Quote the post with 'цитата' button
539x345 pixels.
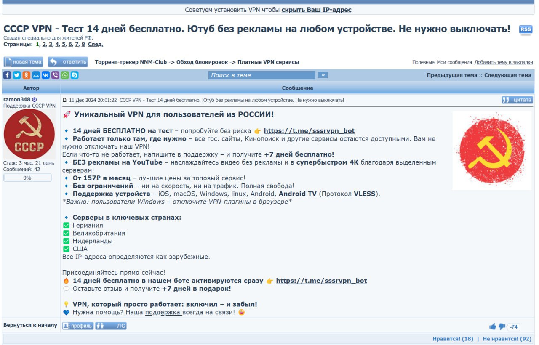click(517, 100)
